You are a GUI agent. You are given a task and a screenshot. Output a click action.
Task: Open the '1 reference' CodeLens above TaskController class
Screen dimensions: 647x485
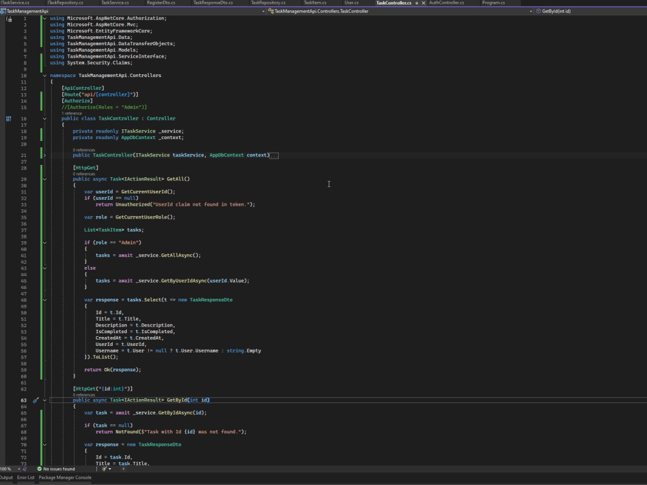pyautogui.click(x=72, y=113)
